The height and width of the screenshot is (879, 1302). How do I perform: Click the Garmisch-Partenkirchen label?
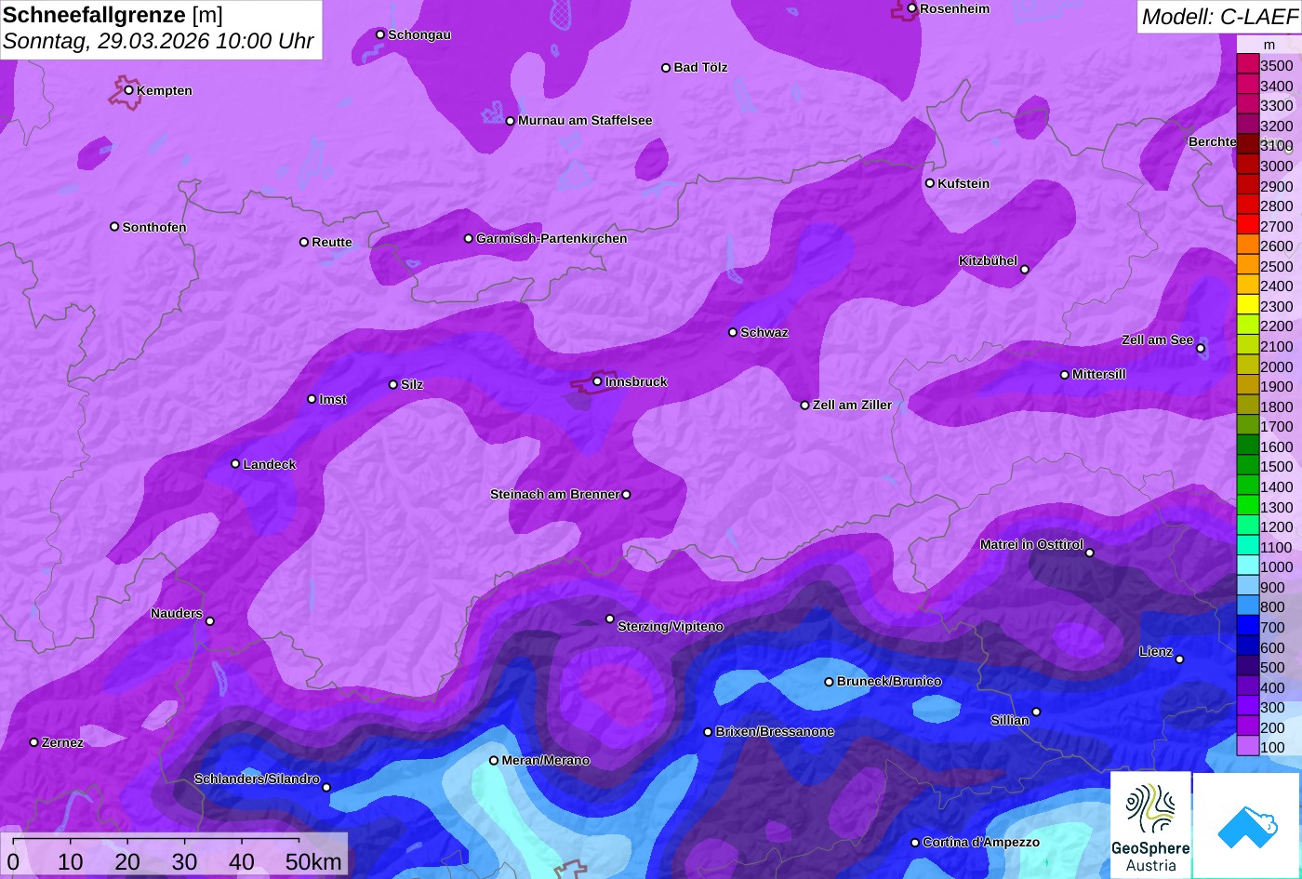click(551, 239)
